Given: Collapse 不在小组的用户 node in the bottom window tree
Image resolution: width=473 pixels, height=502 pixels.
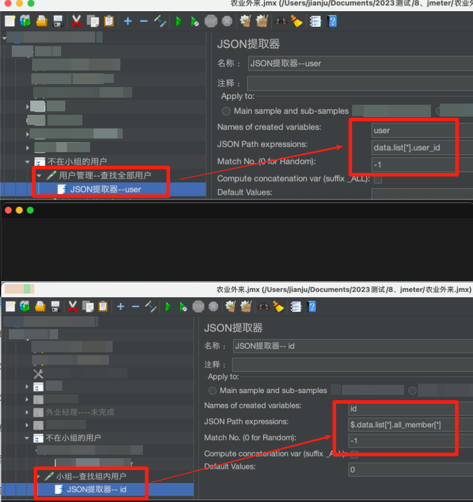Looking at the screenshot, I should coord(27,437).
